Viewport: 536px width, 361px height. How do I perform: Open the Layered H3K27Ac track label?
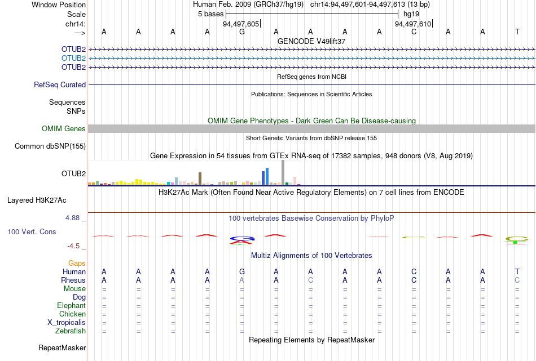point(37,200)
